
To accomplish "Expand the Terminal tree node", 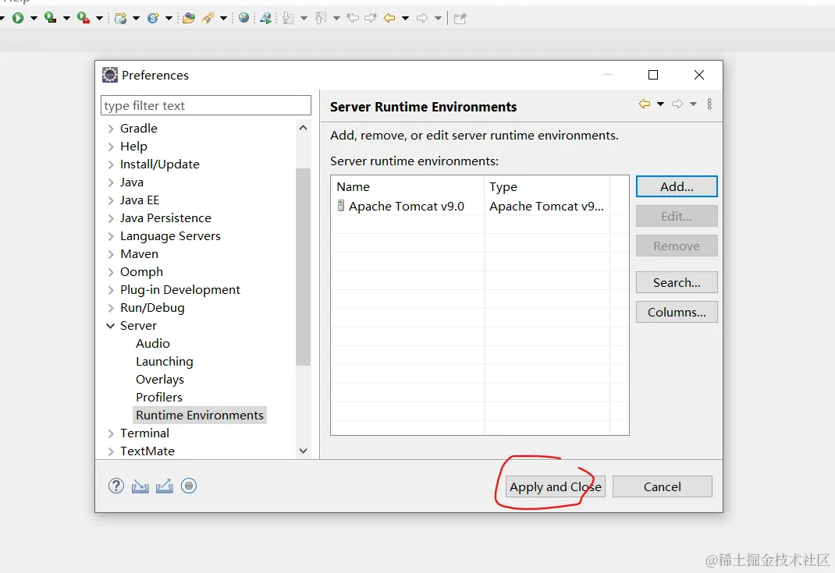I will pos(111,433).
